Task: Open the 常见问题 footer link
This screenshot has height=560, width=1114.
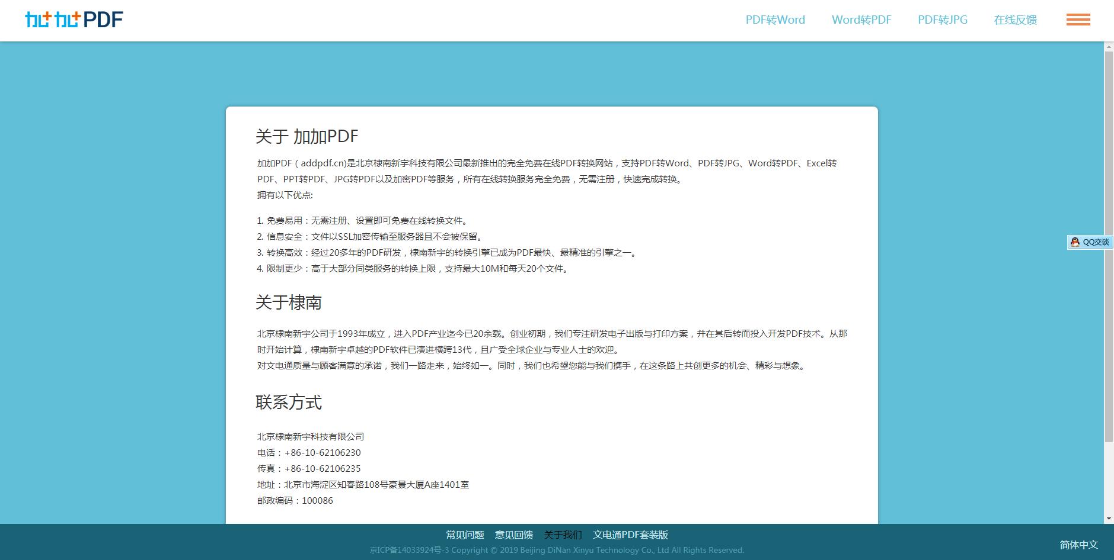Action: point(465,535)
